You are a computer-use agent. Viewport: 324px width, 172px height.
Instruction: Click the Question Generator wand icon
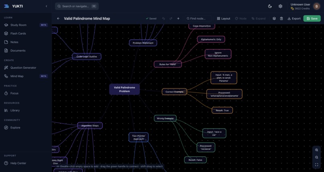[x=6, y=68]
